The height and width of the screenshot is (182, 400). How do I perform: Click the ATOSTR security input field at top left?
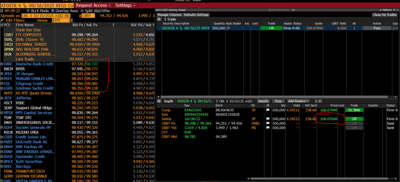37,6
